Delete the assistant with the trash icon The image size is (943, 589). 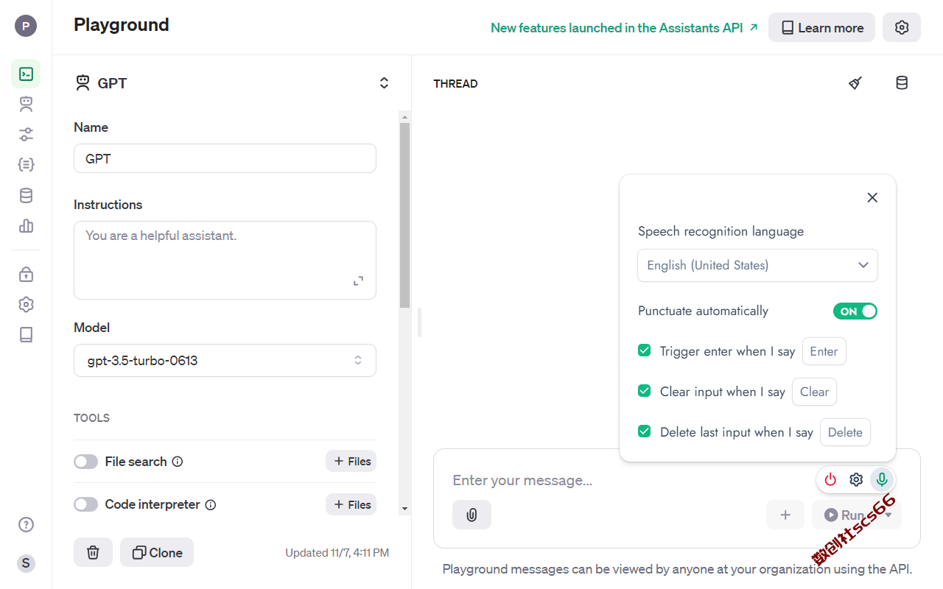[x=93, y=552]
